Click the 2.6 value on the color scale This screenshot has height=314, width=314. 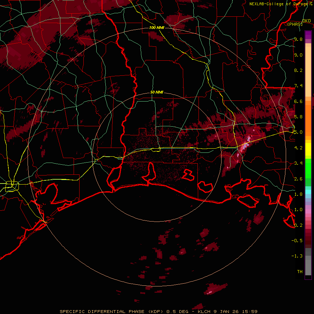tap(298, 179)
